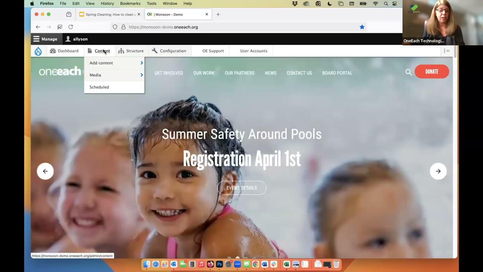
Task: Open Control Center in menu bar
Action: 395,3
